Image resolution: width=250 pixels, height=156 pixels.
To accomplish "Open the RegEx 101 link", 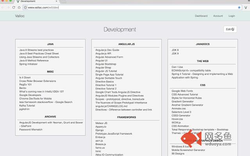I will pos(25,84).
